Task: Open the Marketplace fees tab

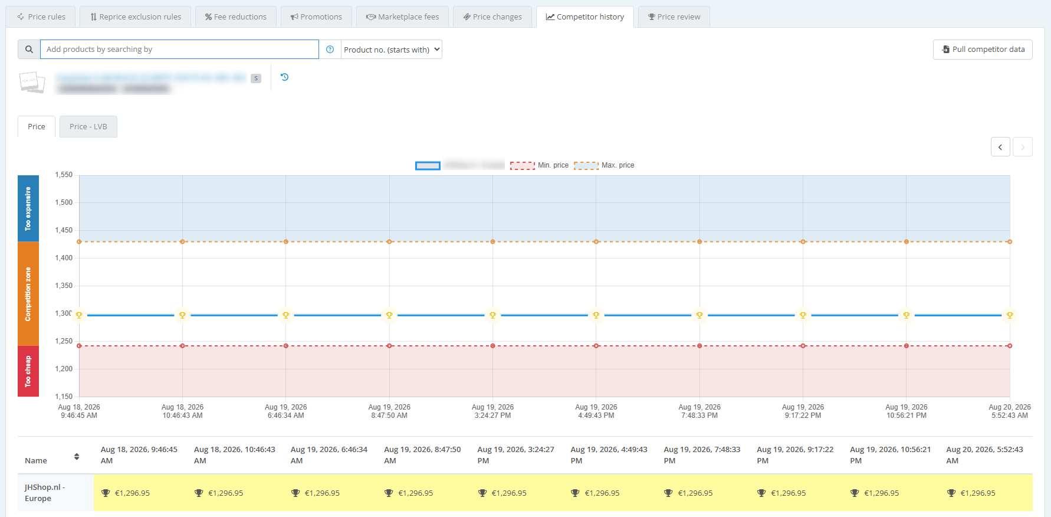Action: (402, 17)
